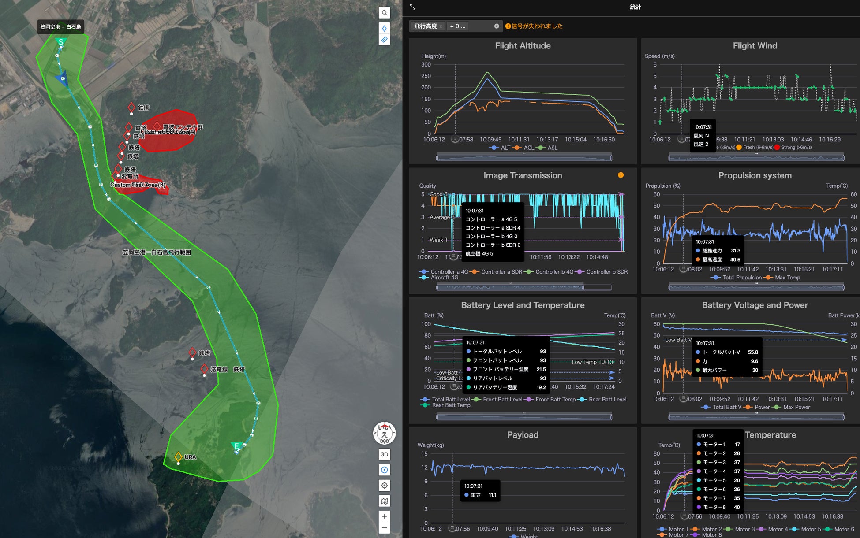This screenshot has height=538, width=860.
Task: Select the waypoint diamond map tool
Action: click(384, 28)
